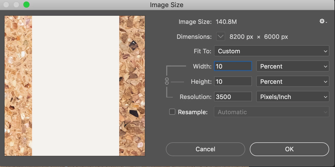Open the gear settings menu
This screenshot has height=167, width=335.
pos(323,22)
